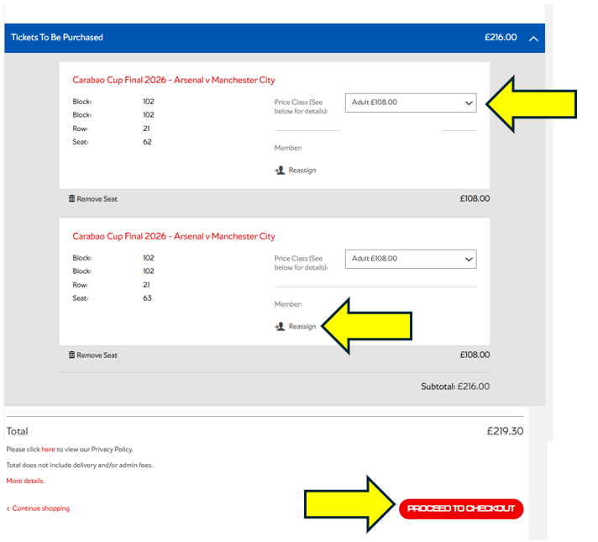
Task: Click the Tickets To Be Purchased header title
Action: 57,38
